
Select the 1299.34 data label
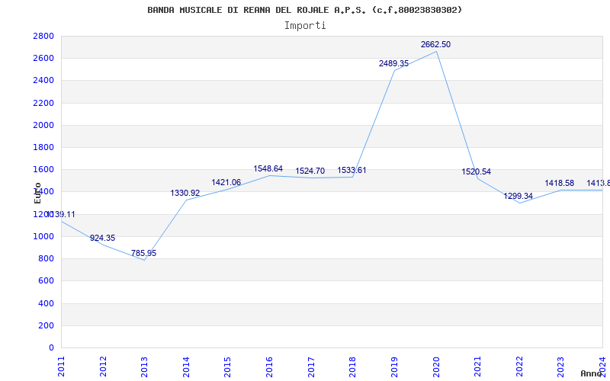pos(518,196)
